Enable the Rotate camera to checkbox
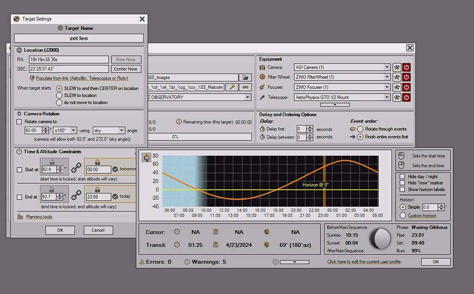474x294 pixels. 19,121
